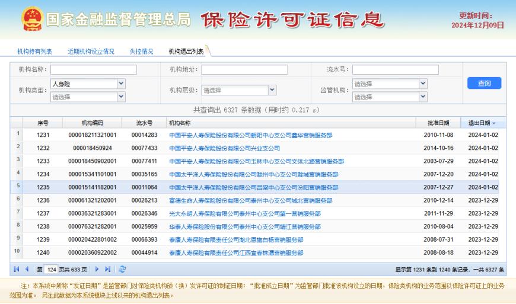516x304 pixels.
Task: Sort by the 序号 column header
Action: (43, 123)
